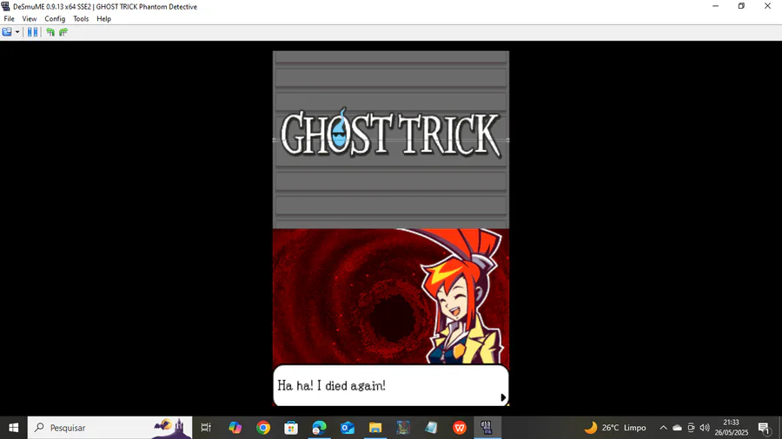Open the View menu

click(x=30, y=18)
